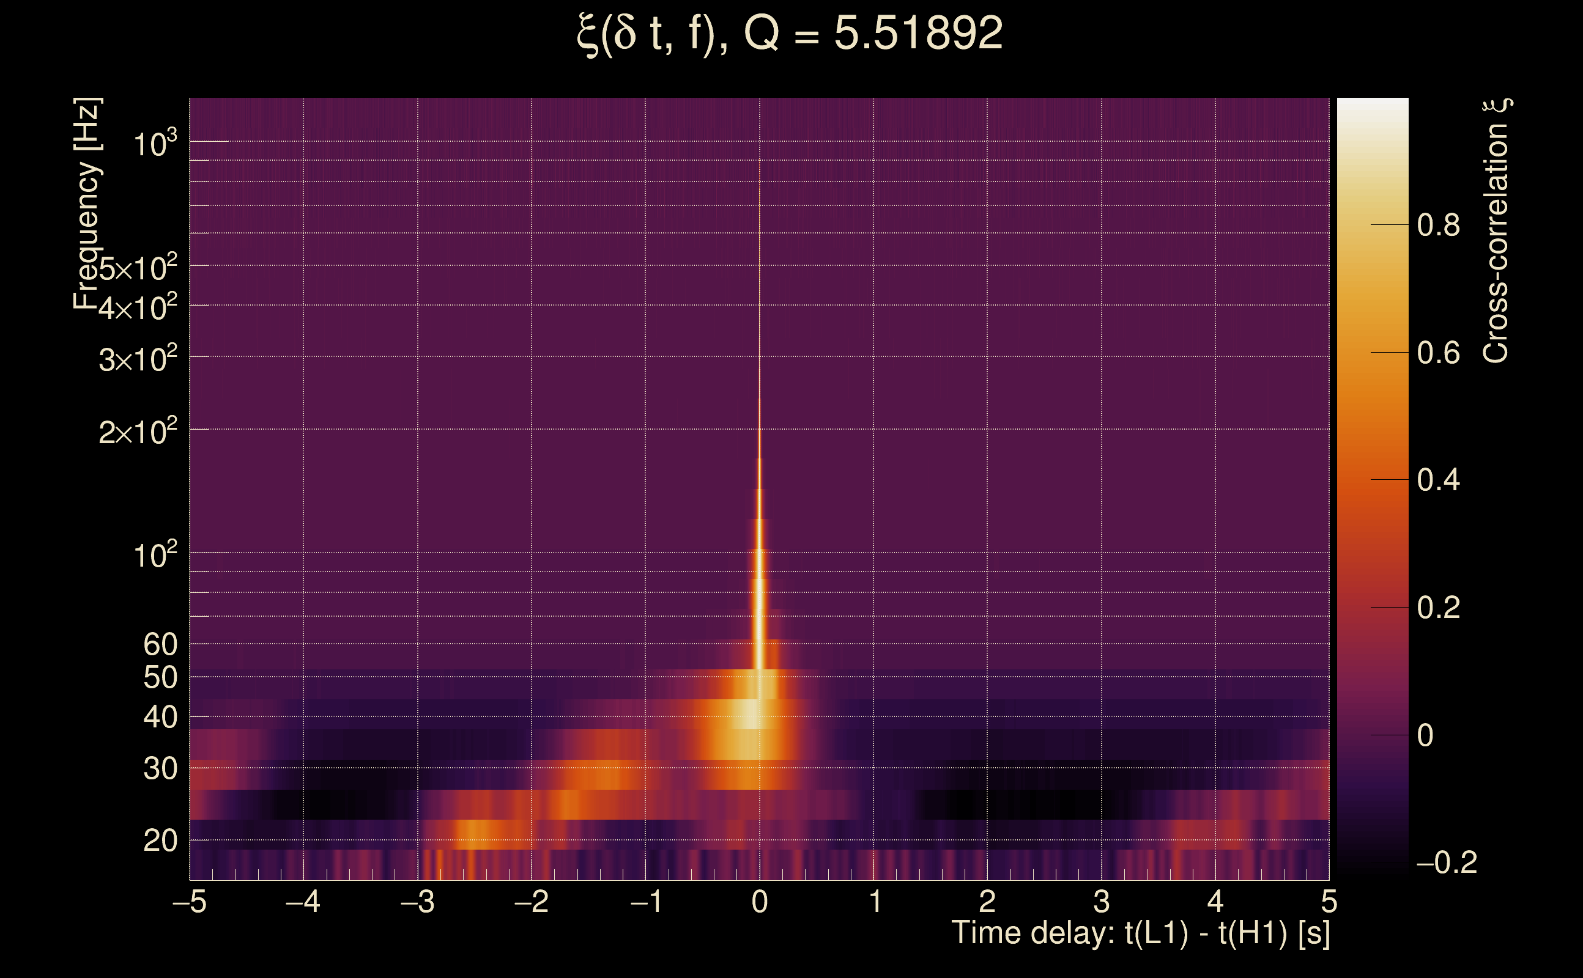This screenshot has height=978, width=1583.
Task: Click the 10³ frequency tick label
Action: [155, 144]
